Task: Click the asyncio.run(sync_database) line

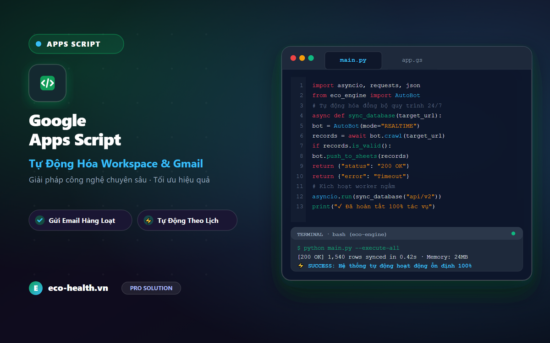Action: (377, 196)
